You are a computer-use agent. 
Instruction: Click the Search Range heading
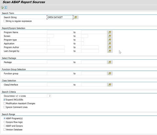(9, 114)
